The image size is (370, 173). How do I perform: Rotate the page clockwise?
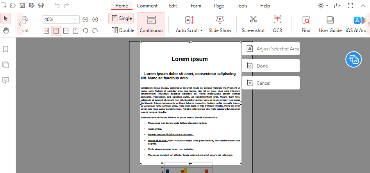tap(95, 31)
